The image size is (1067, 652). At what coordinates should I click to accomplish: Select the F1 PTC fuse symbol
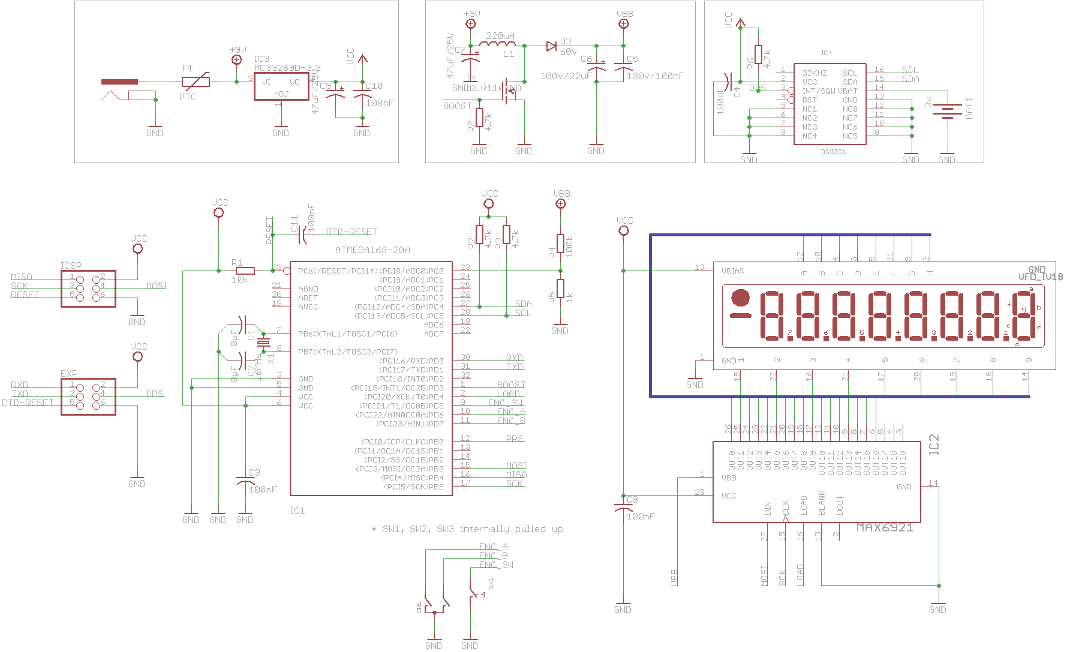coord(196,82)
